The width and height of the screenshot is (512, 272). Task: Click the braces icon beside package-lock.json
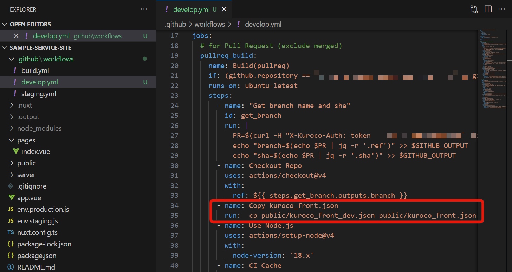(11, 244)
